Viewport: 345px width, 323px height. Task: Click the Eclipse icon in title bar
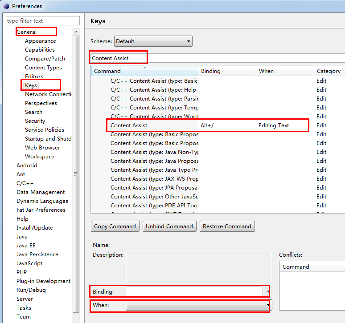(6, 6)
